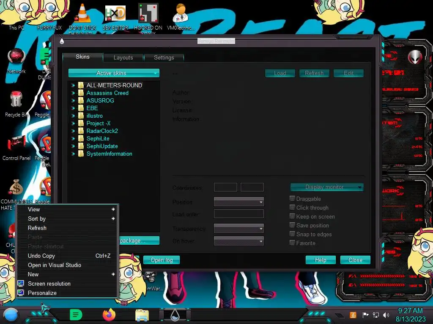433x324 pixels.
Task: Click the Open log button
Action: 162,260
